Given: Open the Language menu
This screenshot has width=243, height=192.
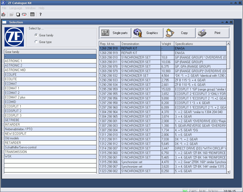Looking at the screenshot, I should click(x=16, y=8).
